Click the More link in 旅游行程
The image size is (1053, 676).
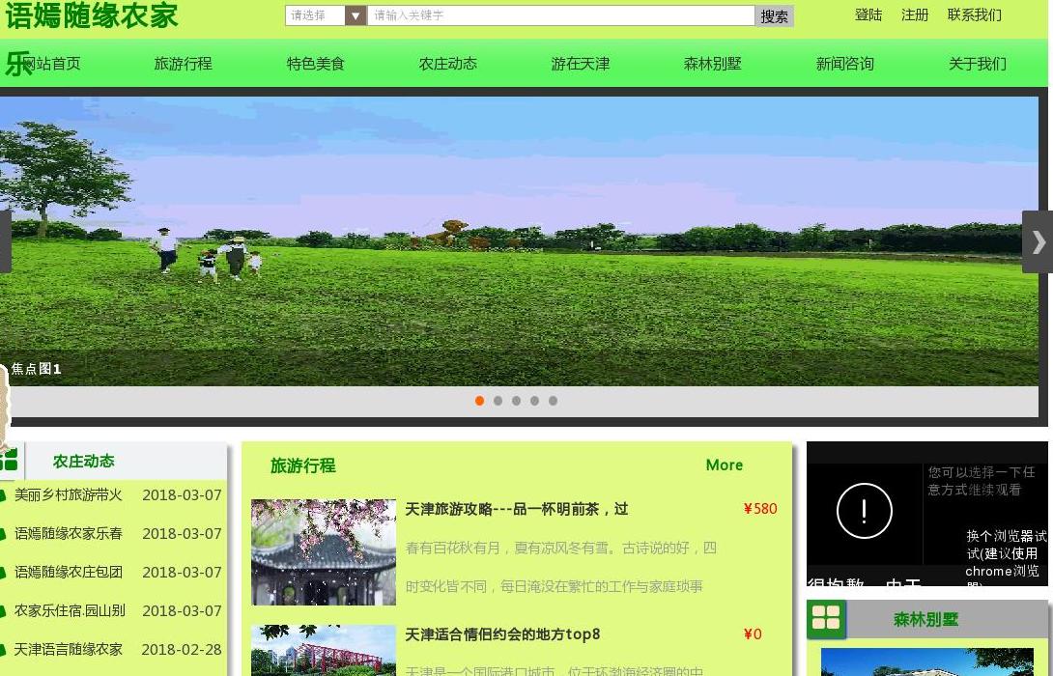tap(724, 465)
